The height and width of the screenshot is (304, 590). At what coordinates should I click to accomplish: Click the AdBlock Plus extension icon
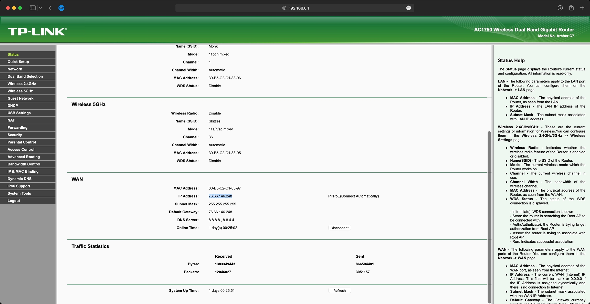[x=61, y=8]
